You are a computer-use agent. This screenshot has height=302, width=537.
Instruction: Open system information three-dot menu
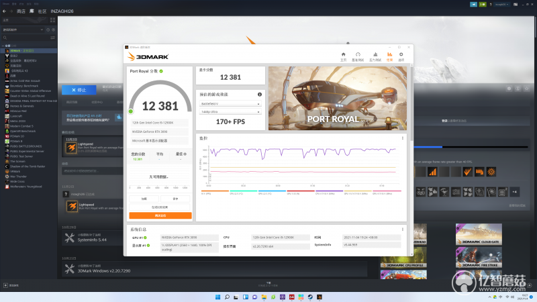(402, 230)
